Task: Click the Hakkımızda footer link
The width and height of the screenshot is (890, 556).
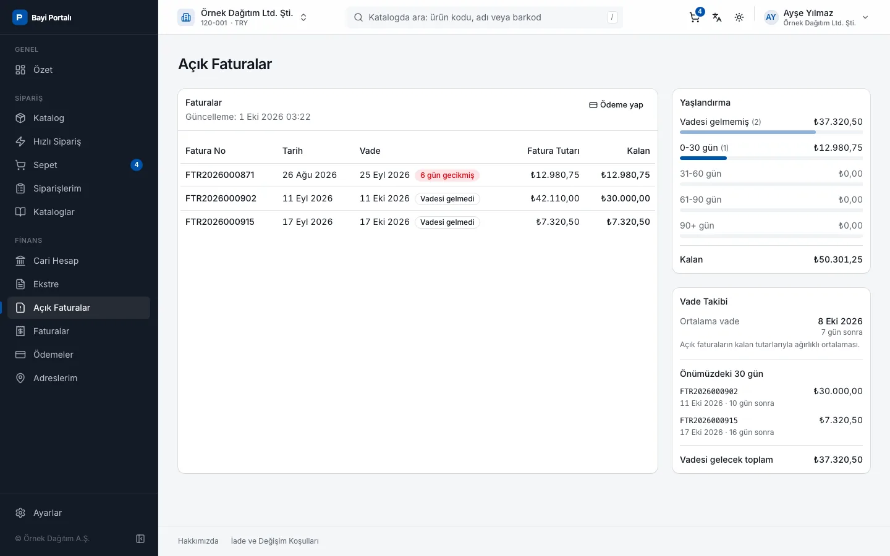Action: [x=198, y=541]
